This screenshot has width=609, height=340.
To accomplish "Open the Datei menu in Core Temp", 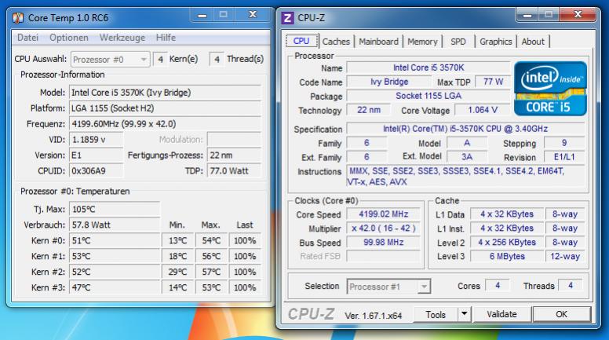I will [27, 38].
